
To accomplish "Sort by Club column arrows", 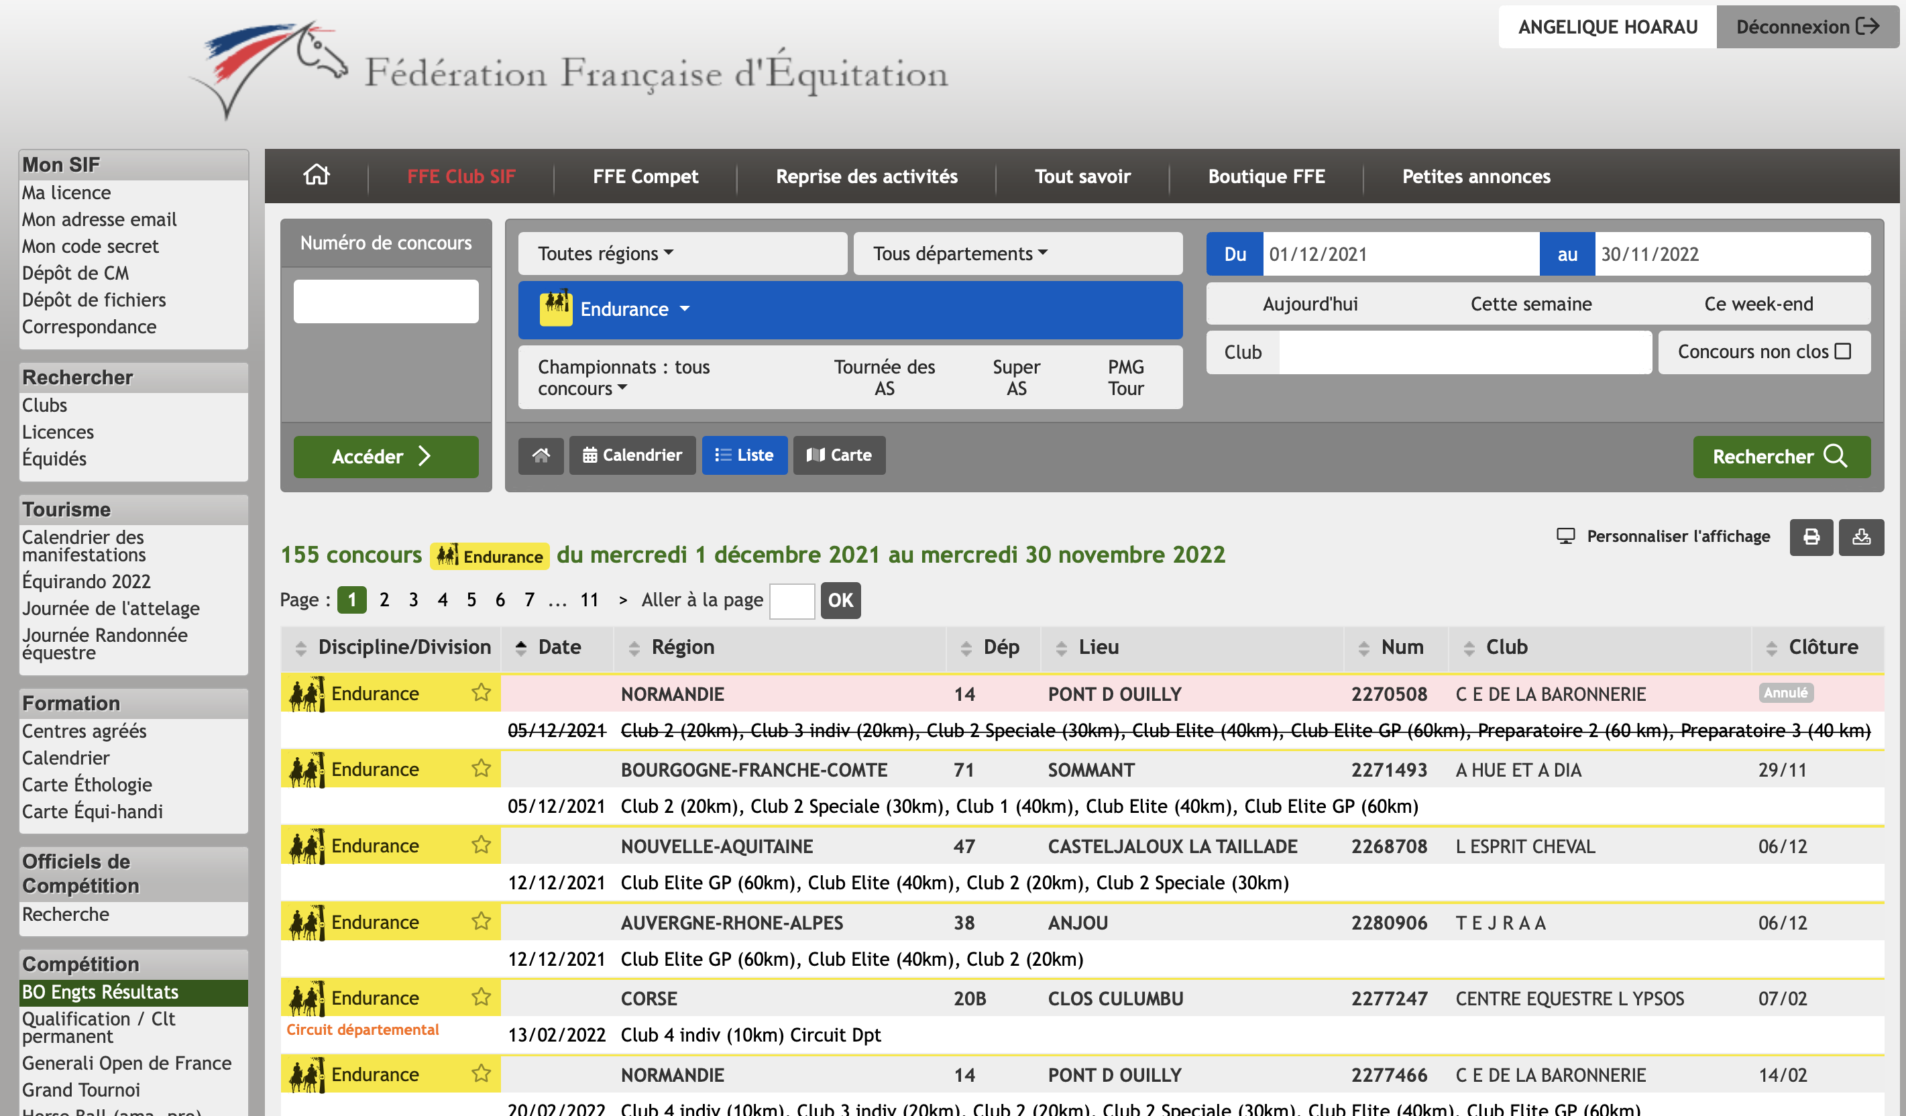I will point(1469,648).
